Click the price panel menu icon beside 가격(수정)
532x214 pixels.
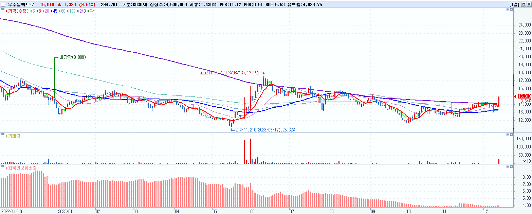[3, 10]
